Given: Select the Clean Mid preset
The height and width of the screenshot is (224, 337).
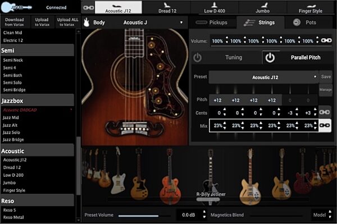Looking at the screenshot, I should click(x=12, y=33).
